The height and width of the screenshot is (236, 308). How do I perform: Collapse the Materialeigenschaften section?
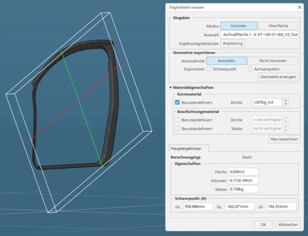click(171, 88)
